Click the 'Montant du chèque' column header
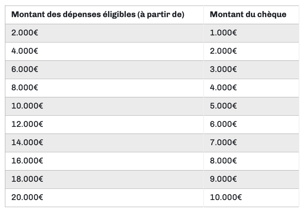The image size is (307, 213). (x=248, y=14)
